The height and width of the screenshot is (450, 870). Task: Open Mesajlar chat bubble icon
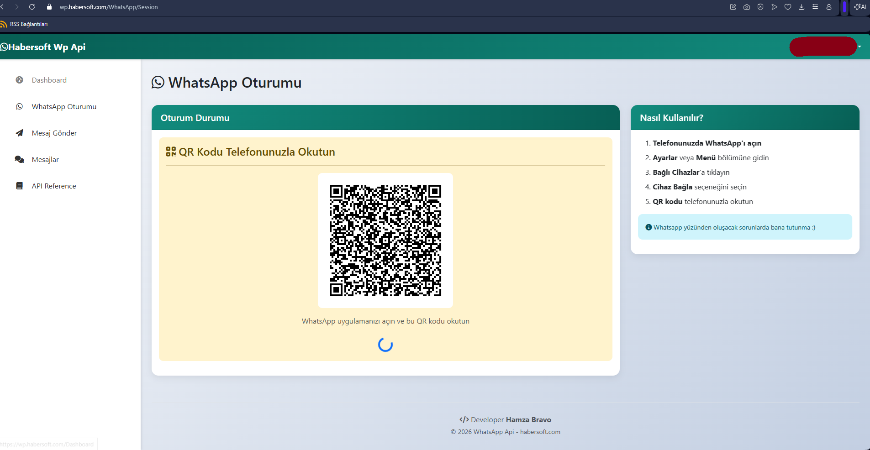tap(19, 159)
